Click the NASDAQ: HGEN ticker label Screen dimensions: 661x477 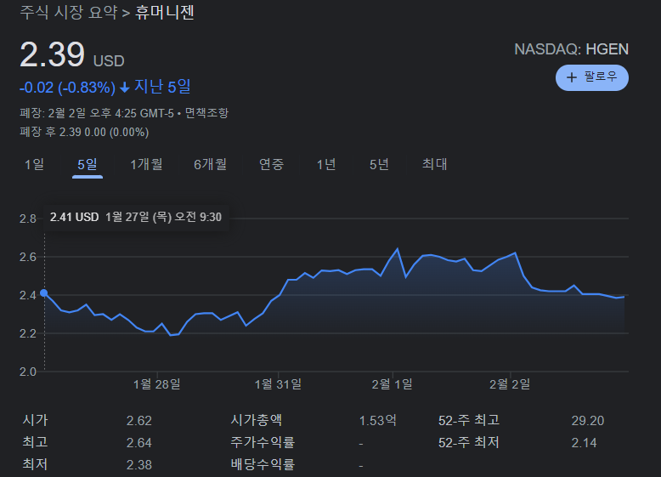pyautogui.click(x=571, y=49)
